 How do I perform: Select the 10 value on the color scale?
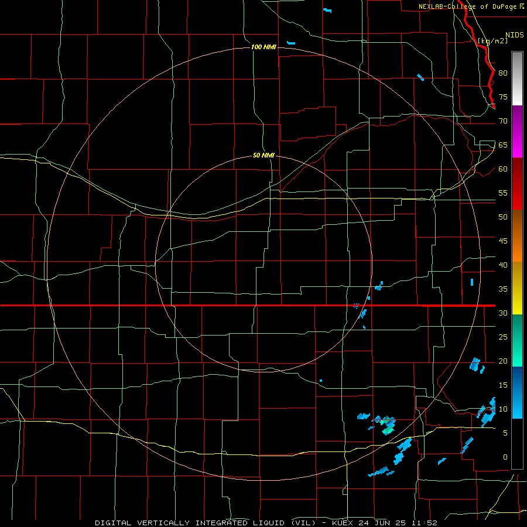pyautogui.click(x=503, y=409)
